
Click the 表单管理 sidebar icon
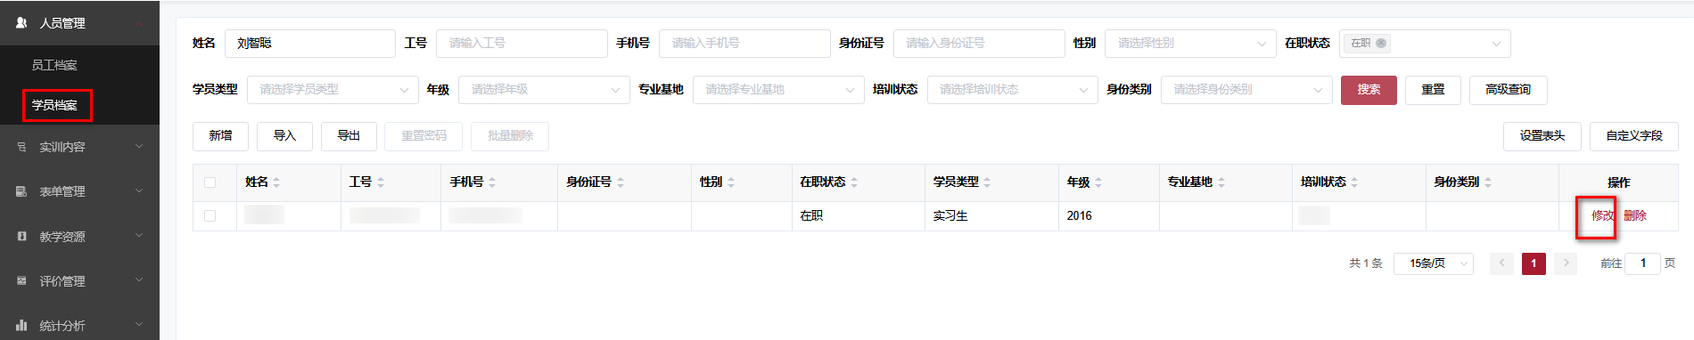[21, 191]
